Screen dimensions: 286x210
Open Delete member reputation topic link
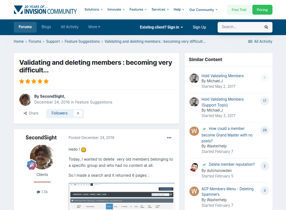point(232,164)
